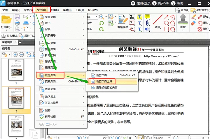Click the email envelope icon

(26, 17)
